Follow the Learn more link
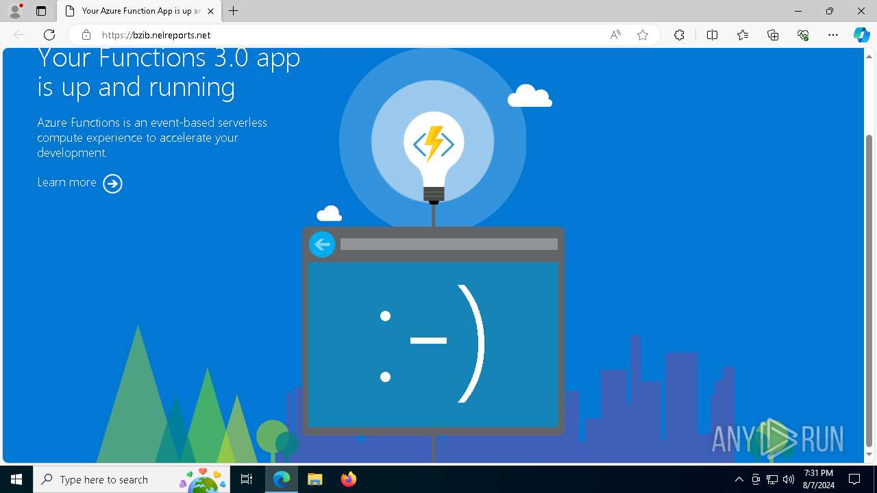This screenshot has width=877, height=493. coord(66,182)
